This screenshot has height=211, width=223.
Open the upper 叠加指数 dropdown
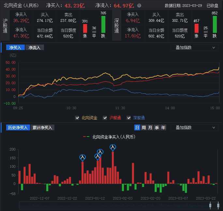(x=195, y=47)
